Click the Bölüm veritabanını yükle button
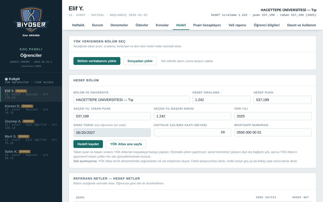 (97, 61)
